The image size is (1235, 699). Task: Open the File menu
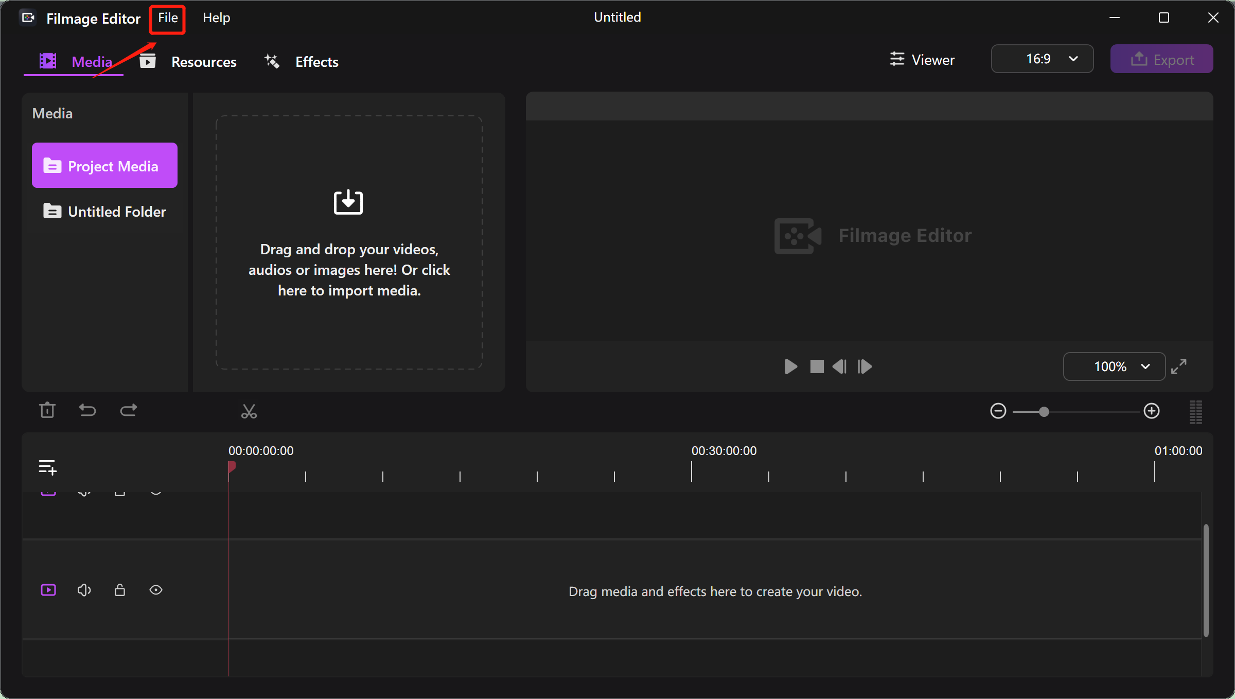pos(168,18)
